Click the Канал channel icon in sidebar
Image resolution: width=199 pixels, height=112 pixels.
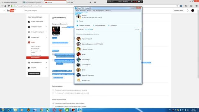pos(29,42)
